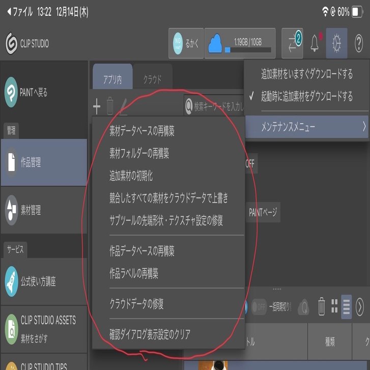Open the notification bell icon
This screenshot has height=370, width=370.
pyautogui.click(x=315, y=43)
